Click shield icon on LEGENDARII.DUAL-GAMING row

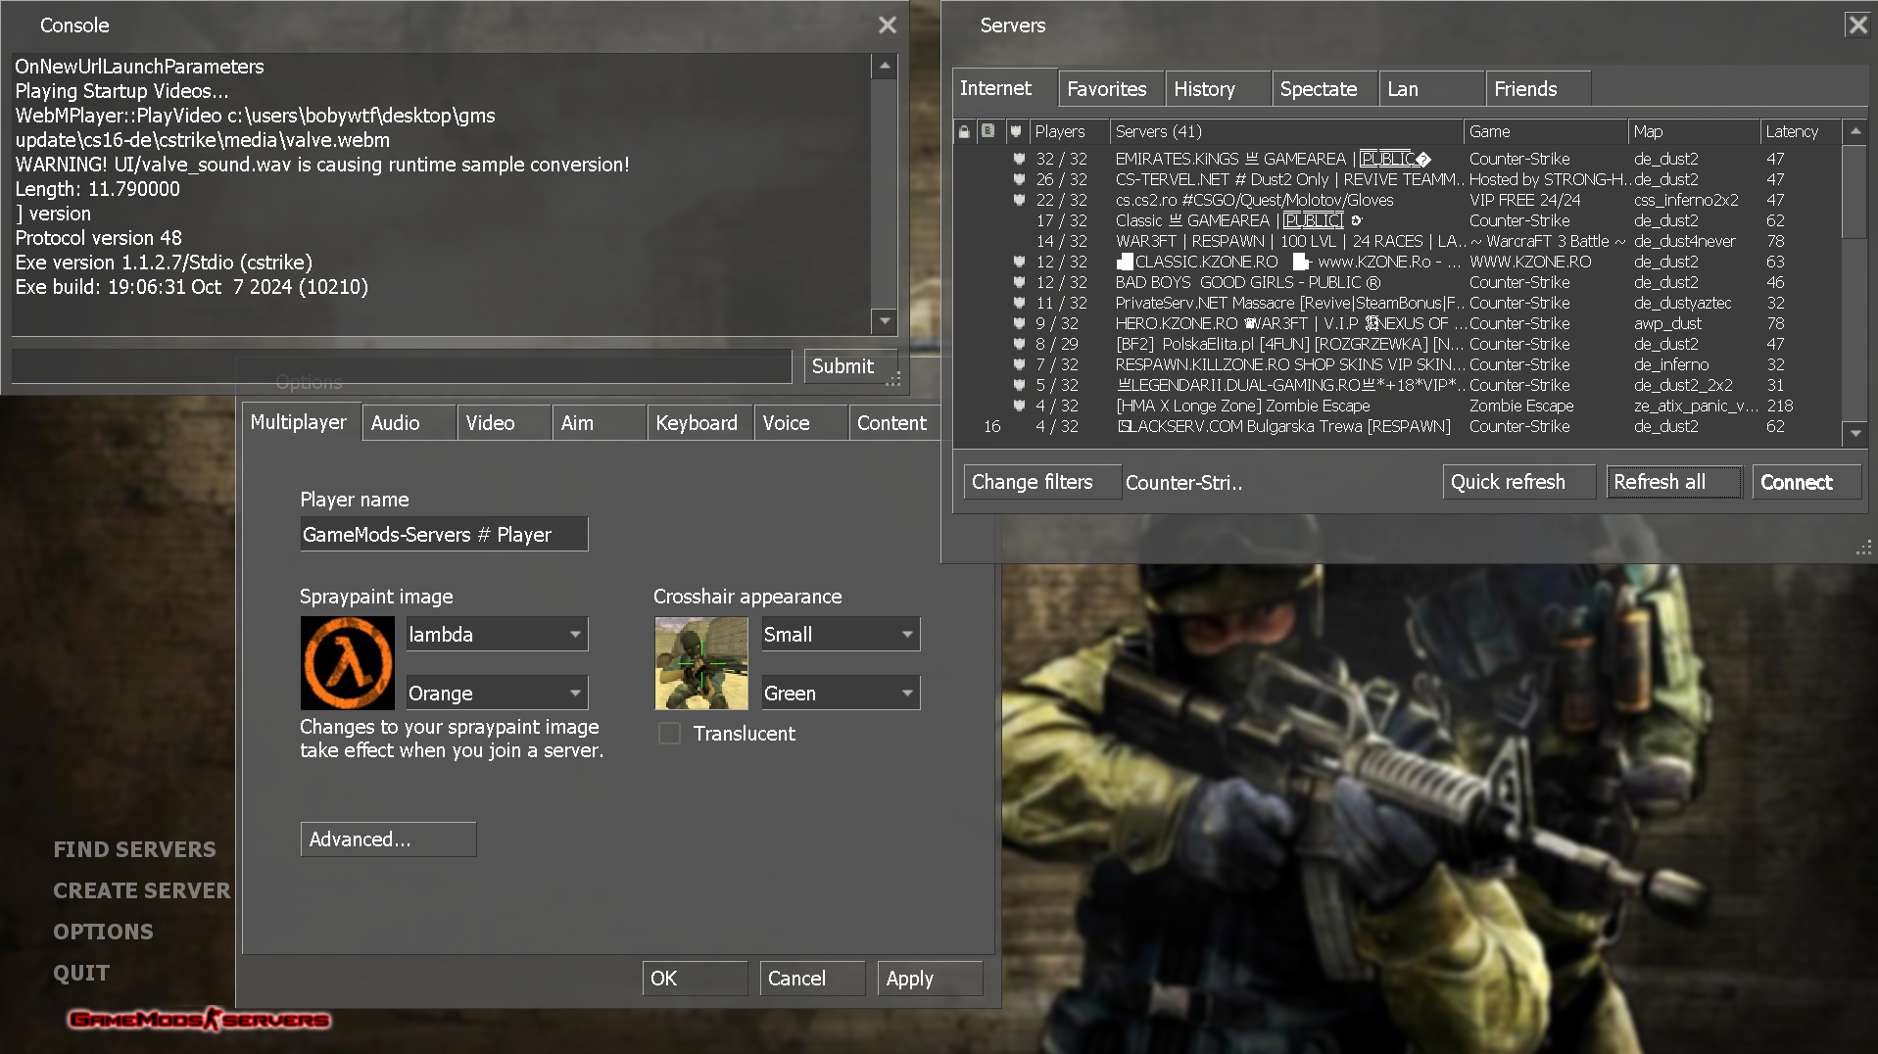click(1019, 385)
